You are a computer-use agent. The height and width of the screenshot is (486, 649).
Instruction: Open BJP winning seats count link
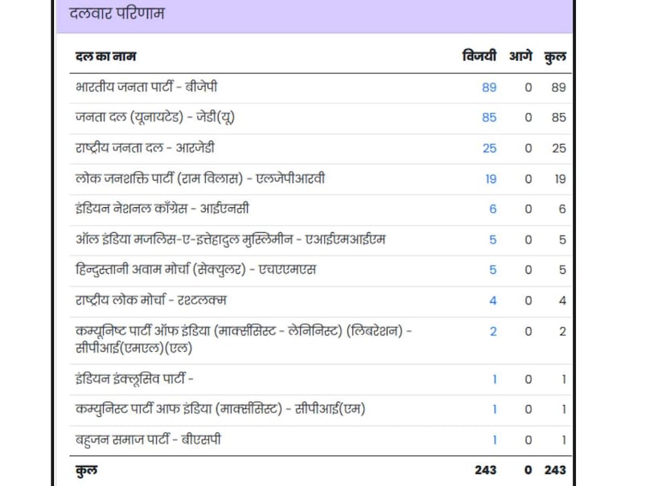point(491,86)
